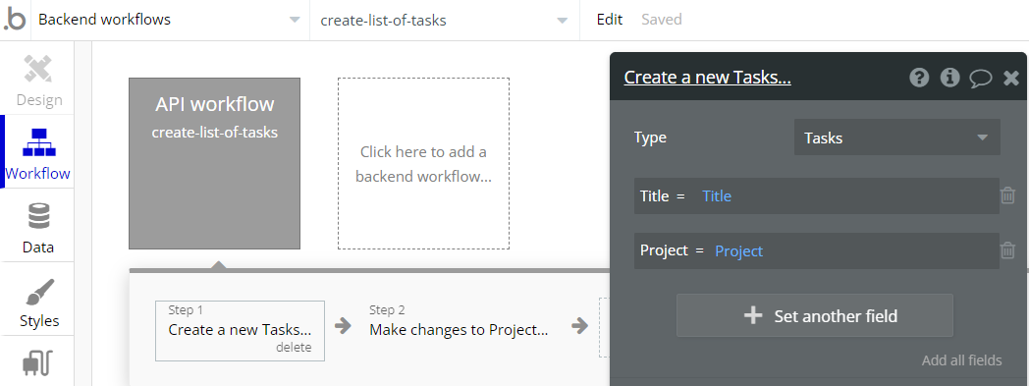Expand the Backend workflows page dropdown

point(169,20)
